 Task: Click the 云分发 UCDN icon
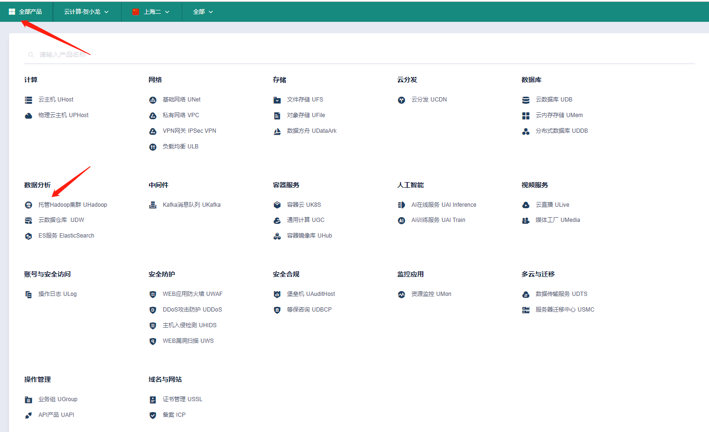tap(401, 100)
